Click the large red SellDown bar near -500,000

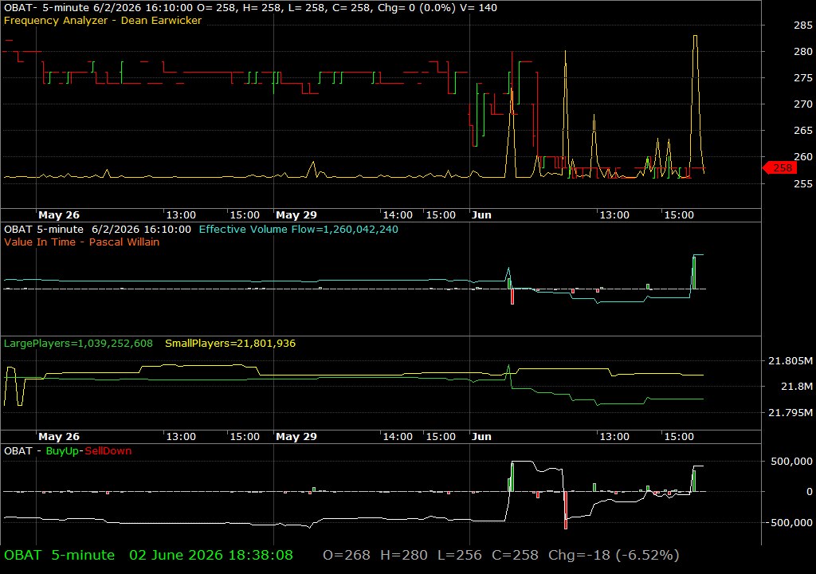click(566, 510)
